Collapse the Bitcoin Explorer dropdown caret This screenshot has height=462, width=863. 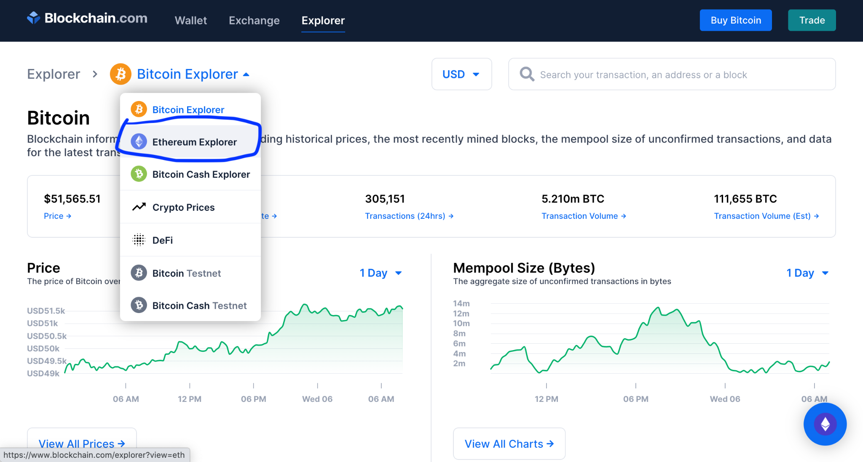click(247, 74)
